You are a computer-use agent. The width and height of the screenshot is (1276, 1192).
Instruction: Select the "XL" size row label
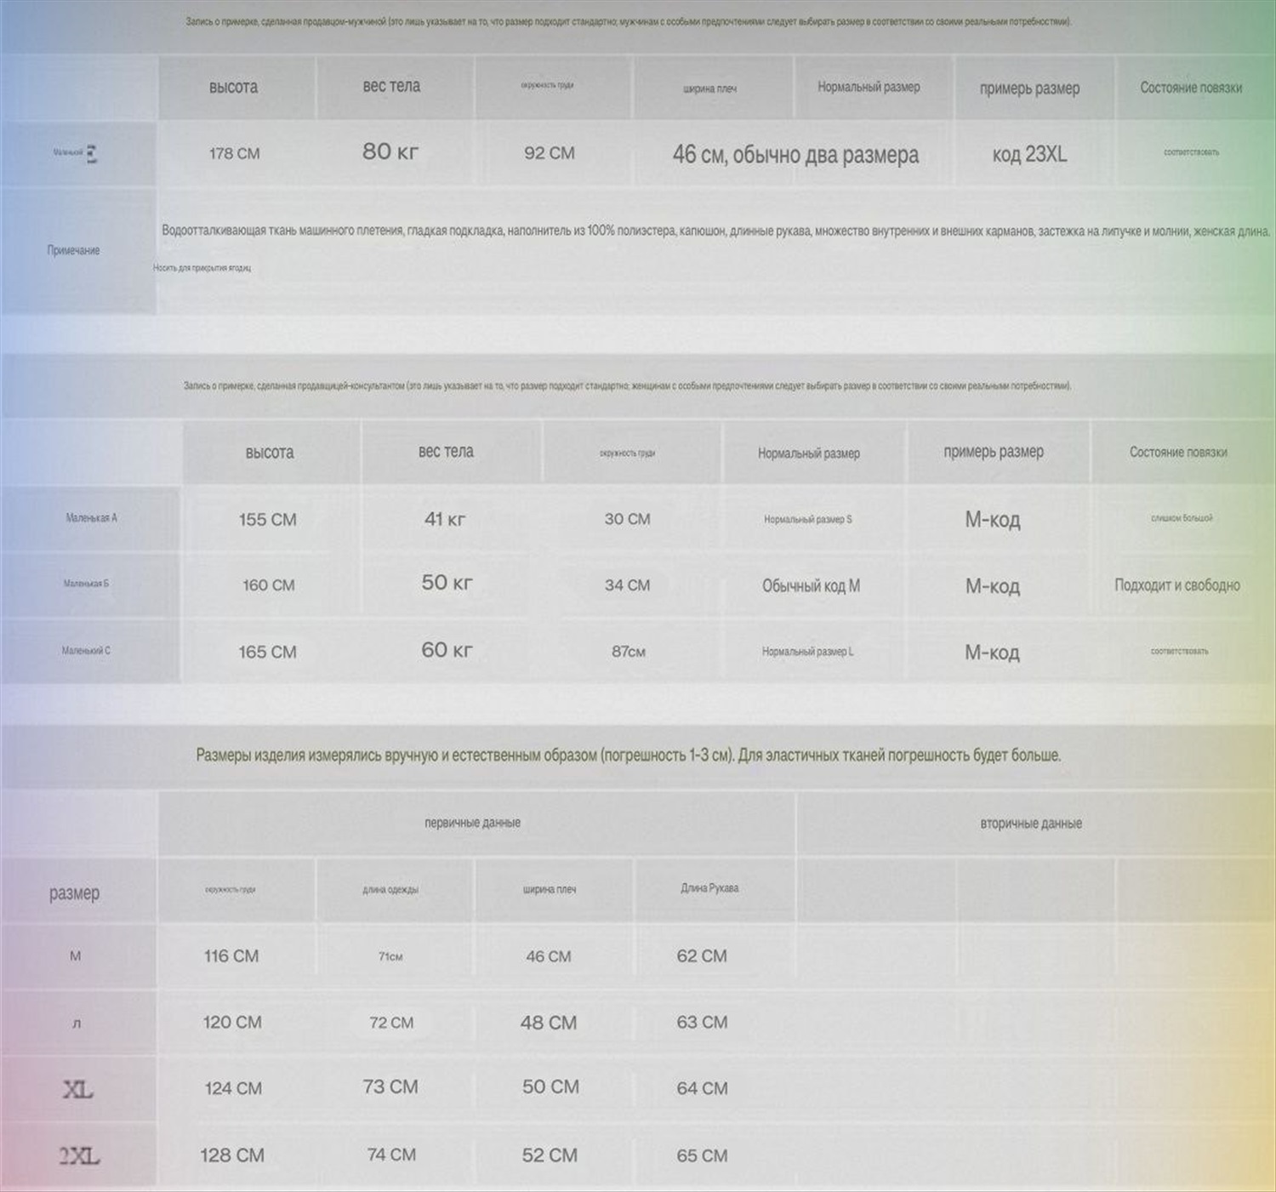(77, 1089)
